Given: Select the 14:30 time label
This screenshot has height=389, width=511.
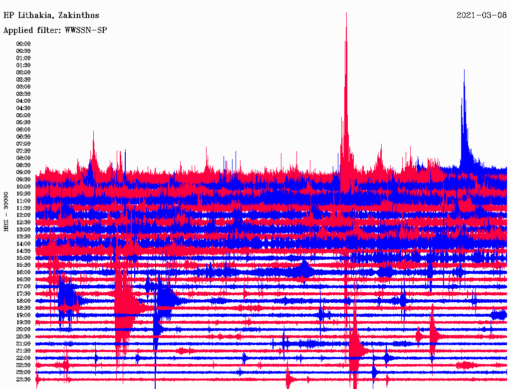Looking at the screenshot, I should coord(23,251).
